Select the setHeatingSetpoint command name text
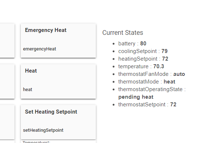 click(43, 130)
